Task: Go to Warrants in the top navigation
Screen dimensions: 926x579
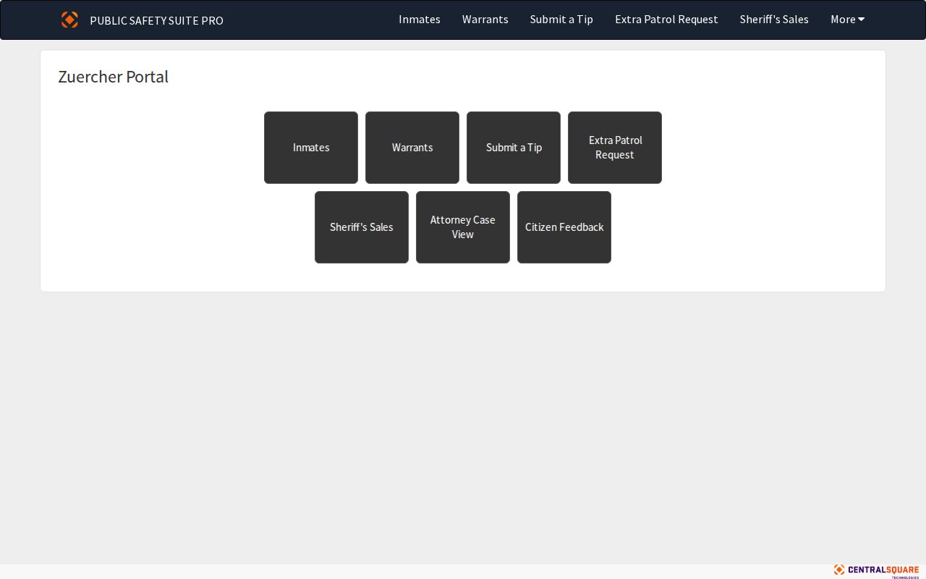Action: 485,20
